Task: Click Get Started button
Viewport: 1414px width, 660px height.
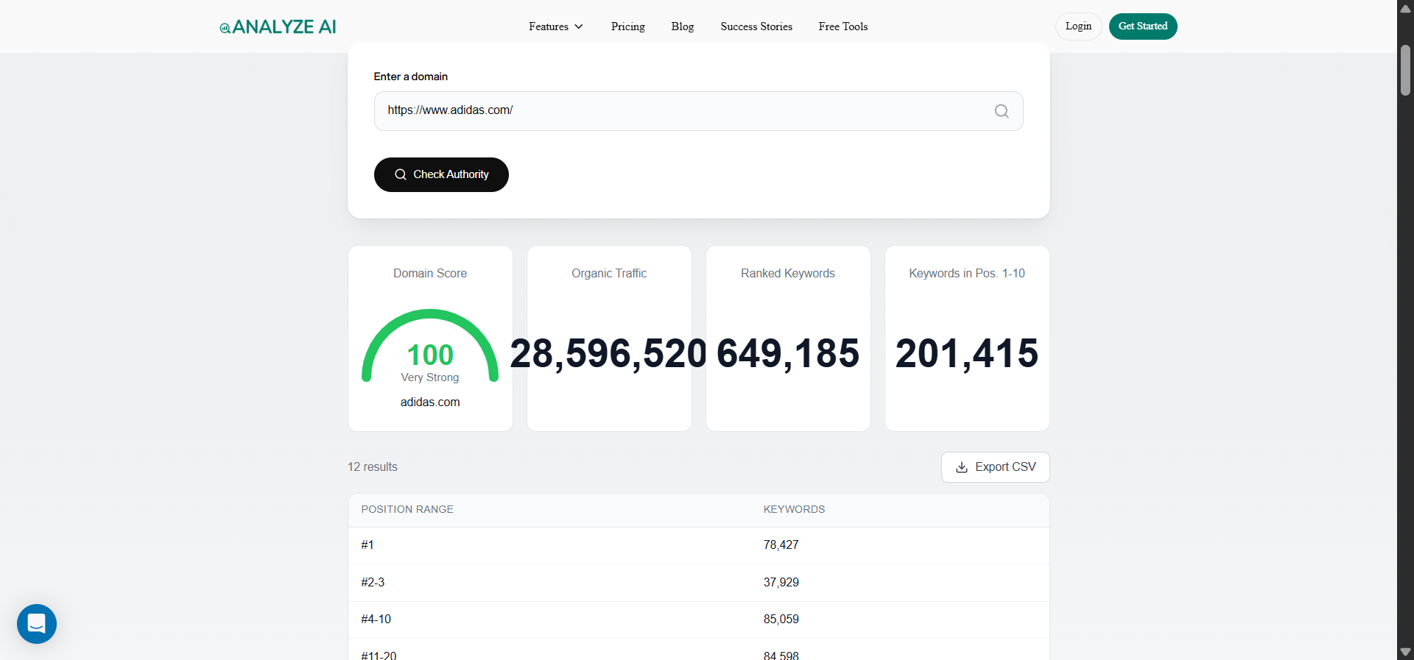Action: tap(1143, 26)
